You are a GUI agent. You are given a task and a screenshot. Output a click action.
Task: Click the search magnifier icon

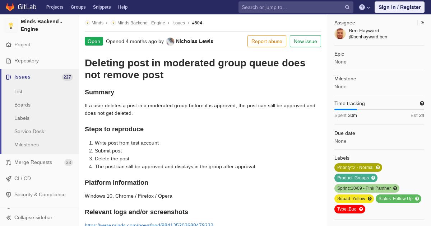click(x=347, y=7)
